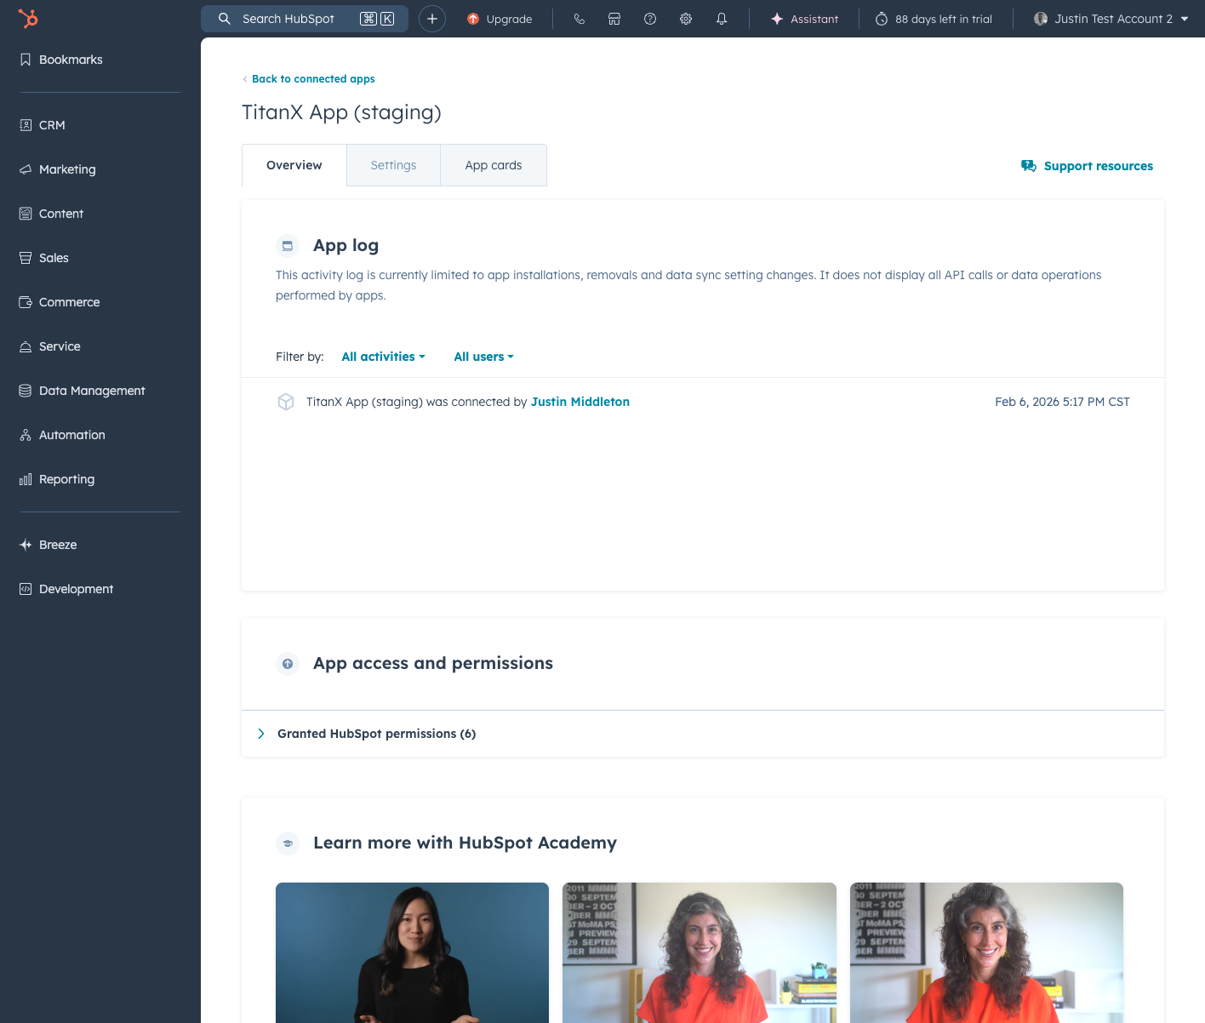Click the Upgrade button
1205x1023 pixels.
500,19
